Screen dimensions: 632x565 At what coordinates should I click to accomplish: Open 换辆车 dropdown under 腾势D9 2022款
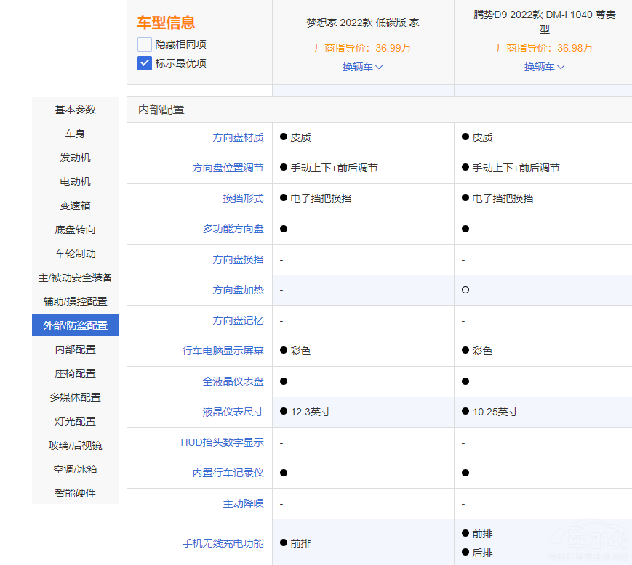[x=544, y=67]
